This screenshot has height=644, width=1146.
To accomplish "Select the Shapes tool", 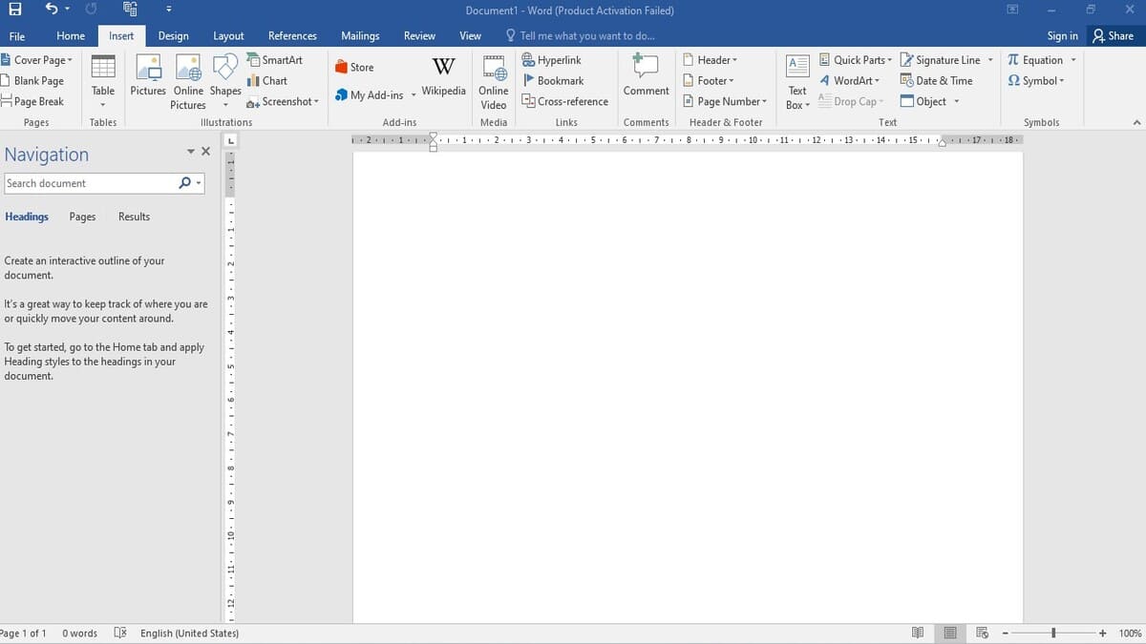I will pyautogui.click(x=225, y=76).
